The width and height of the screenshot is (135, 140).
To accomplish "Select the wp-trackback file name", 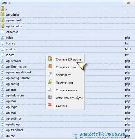I will [15, 130].
